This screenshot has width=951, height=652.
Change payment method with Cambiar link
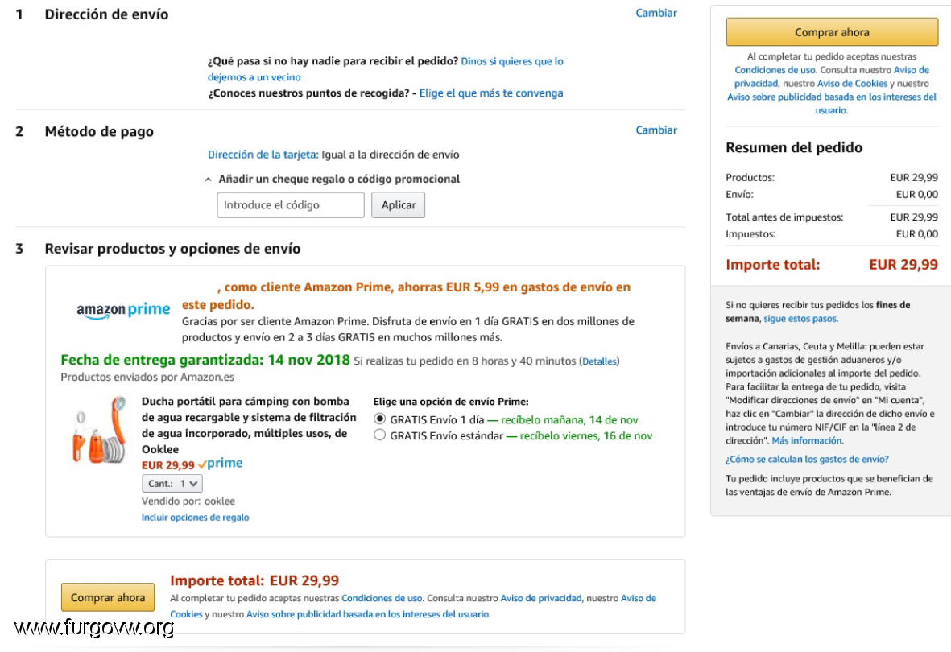[656, 130]
